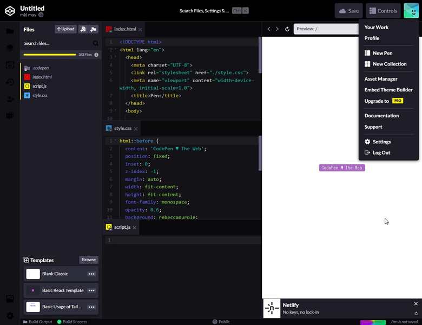Open options for Blank Classic template
Image resolution: width=422 pixels, height=325 pixels.
point(91,274)
